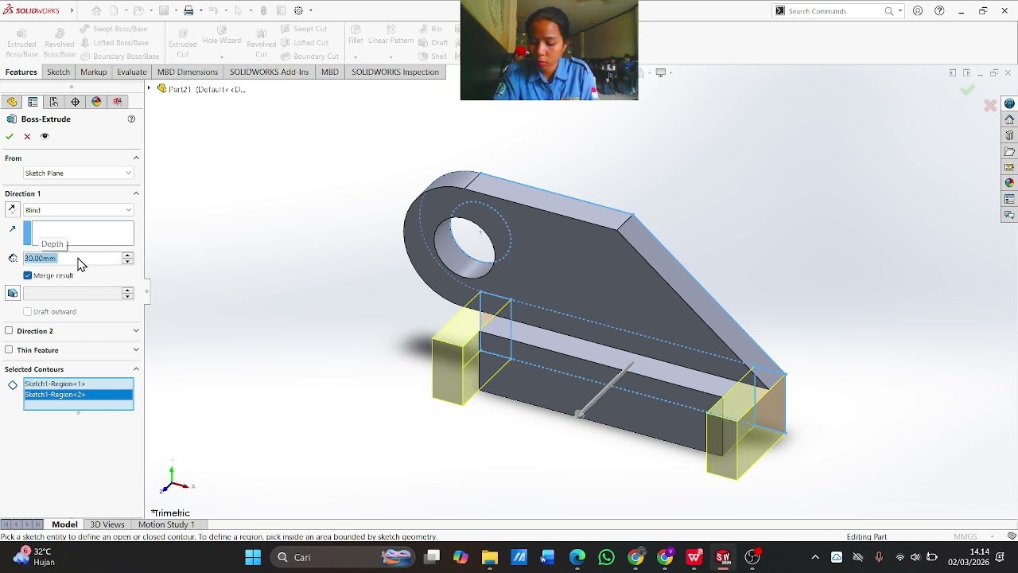Image resolution: width=1018 pixels, height=573 pixels.
Task: Open the Motion Study 1 tab
Action: pyautogui.click(x=166, y=524)
